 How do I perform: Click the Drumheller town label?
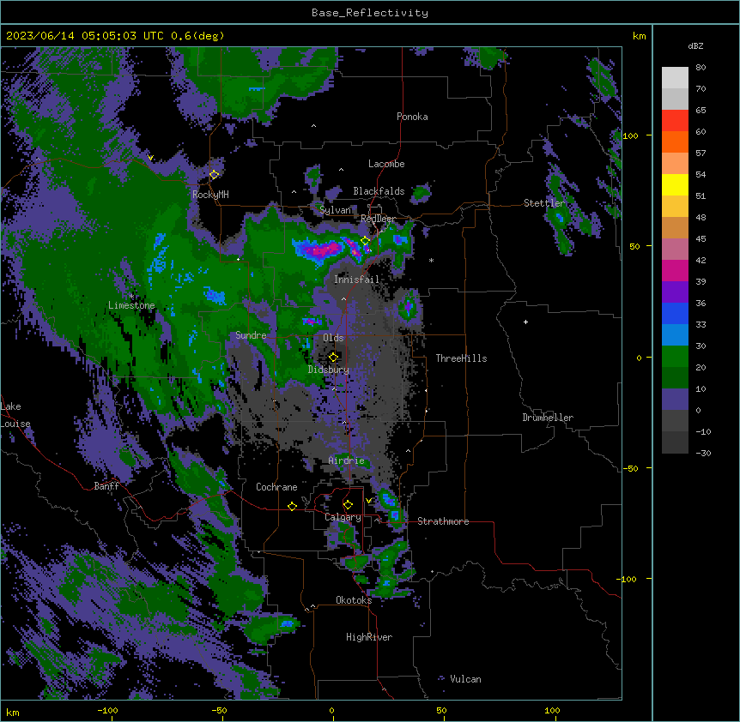548,418
